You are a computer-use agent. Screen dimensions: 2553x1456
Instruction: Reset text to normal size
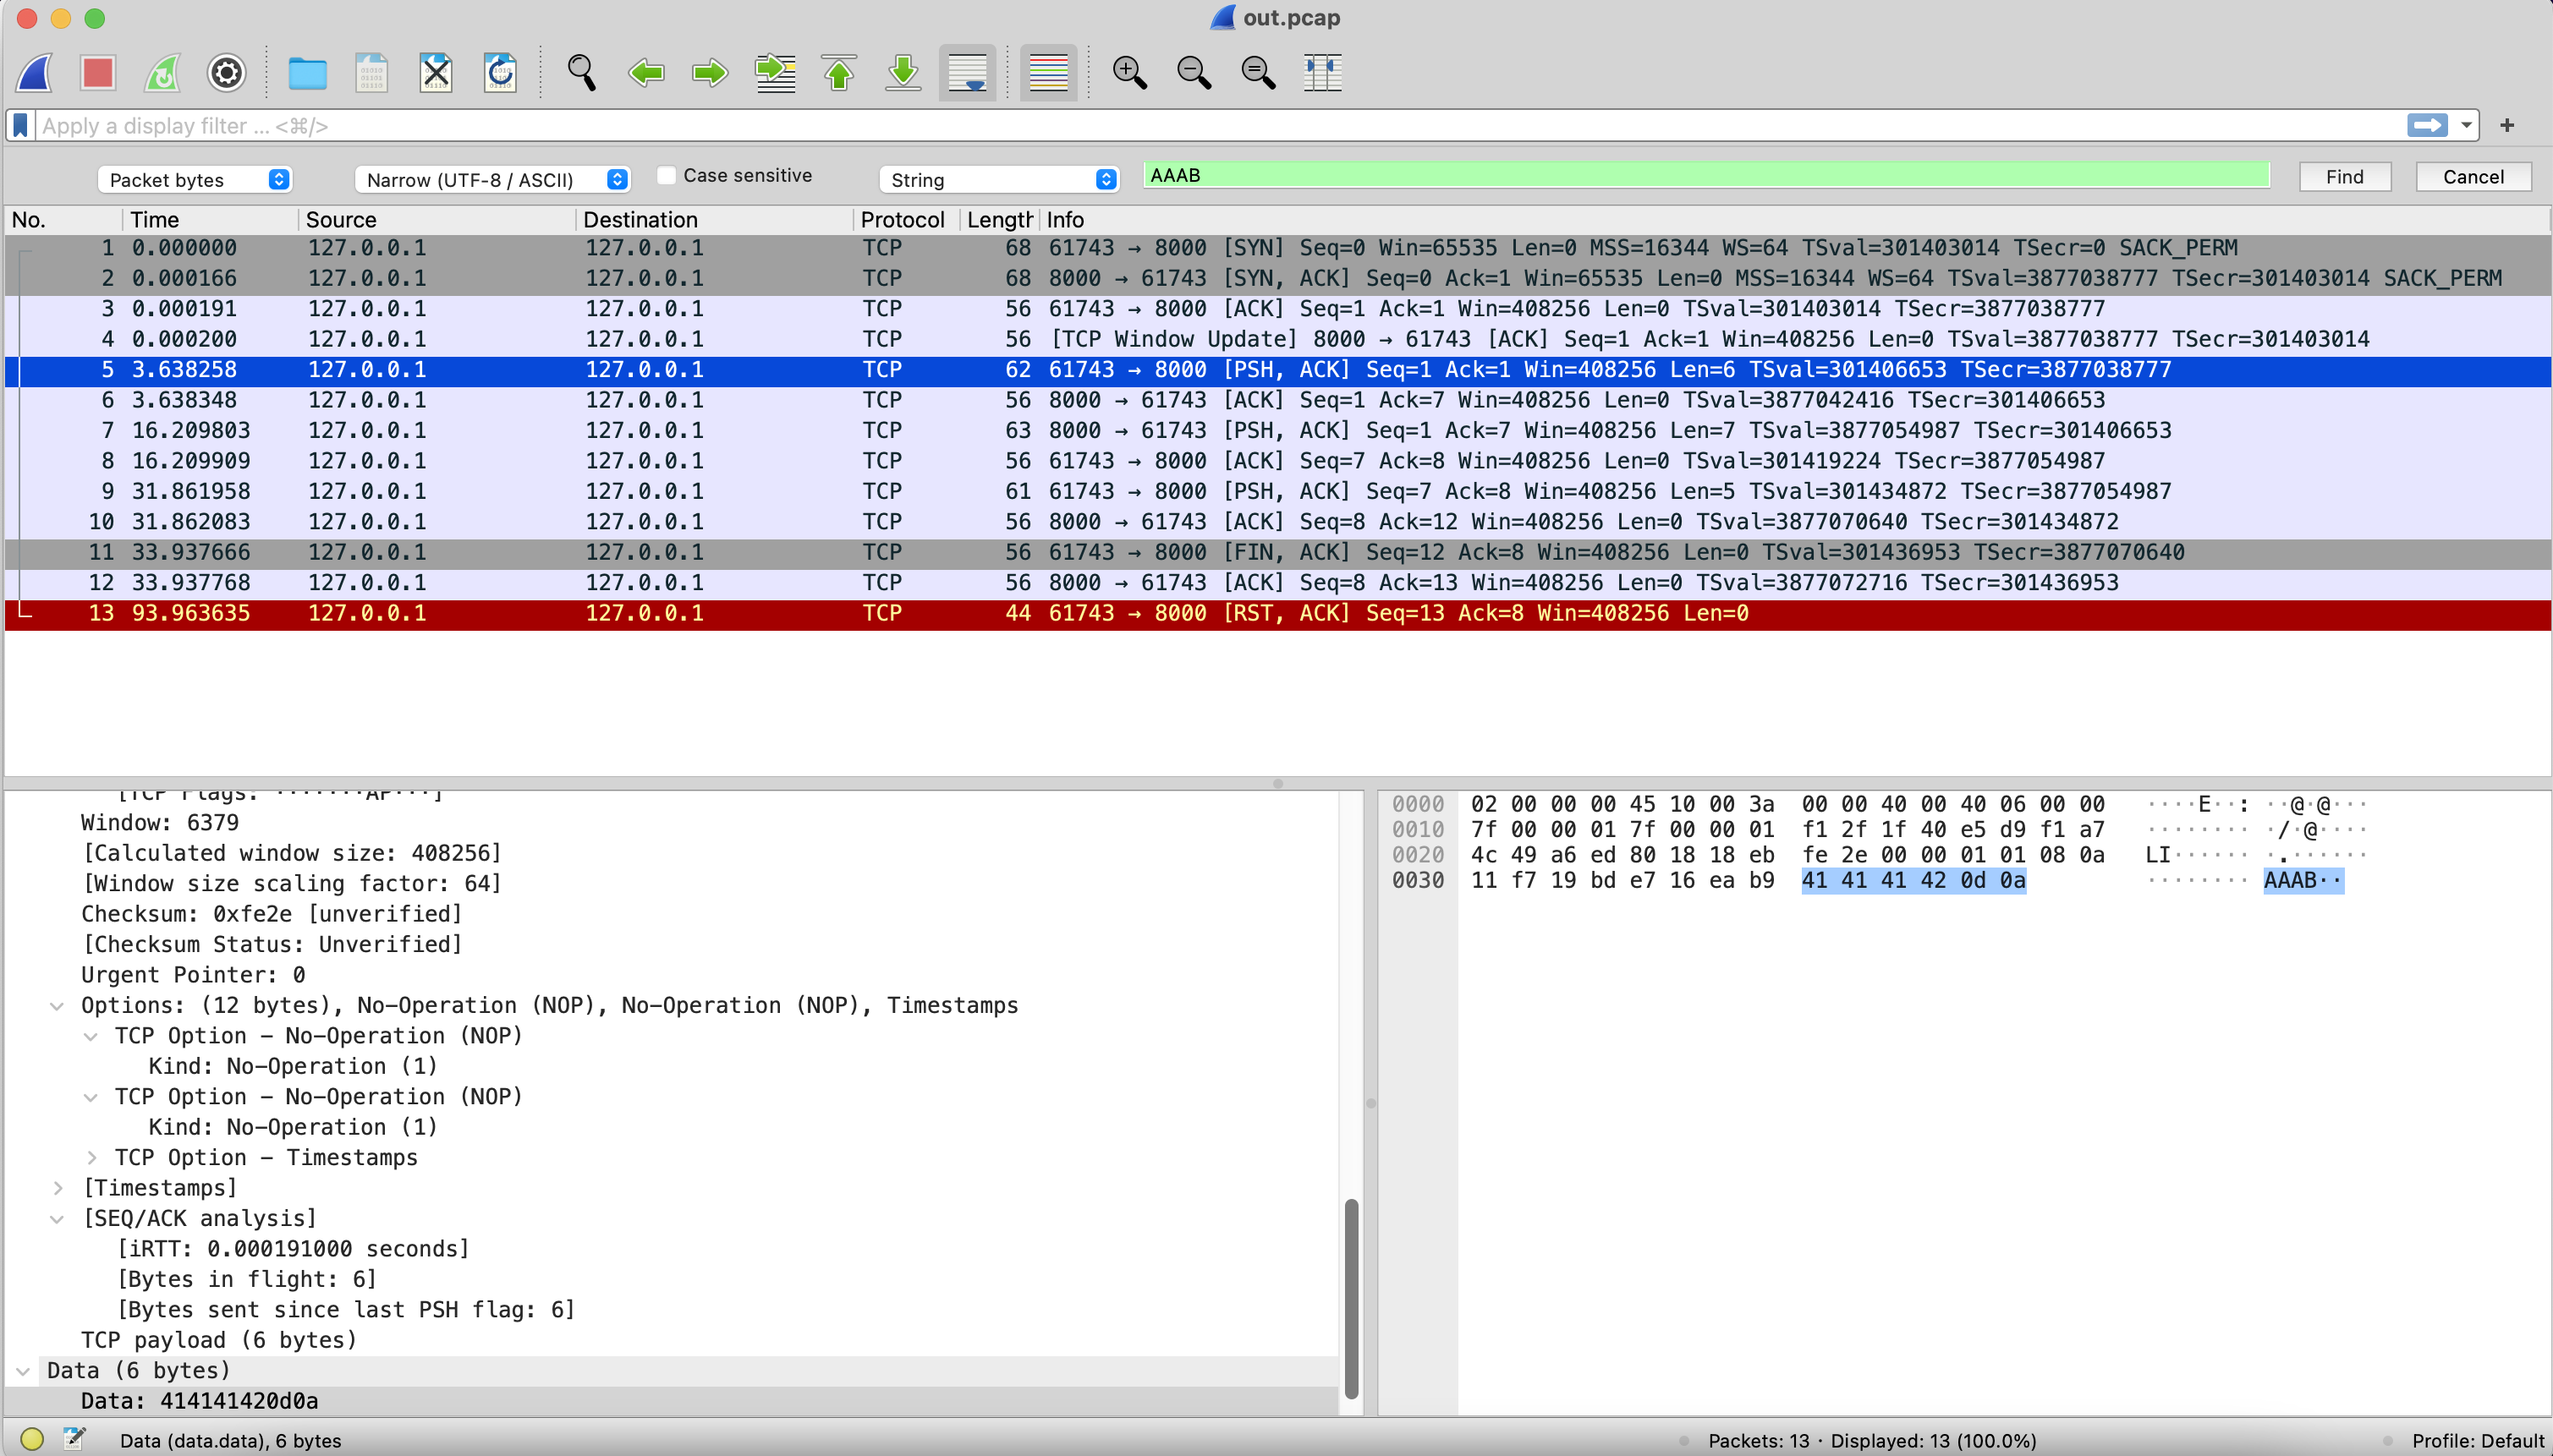[1258, 72]
